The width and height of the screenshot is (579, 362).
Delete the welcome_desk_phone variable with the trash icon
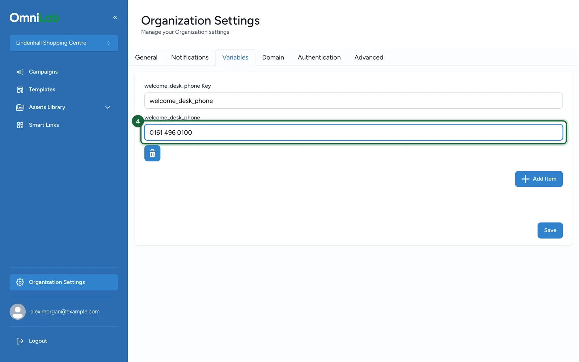click(x=152, y=153)
